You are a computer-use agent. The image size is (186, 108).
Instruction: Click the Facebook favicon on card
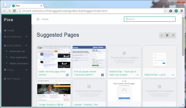(103, 75)
